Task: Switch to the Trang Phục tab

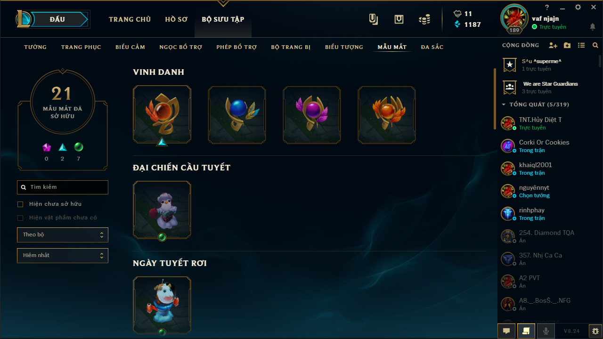Action: (78, 47)
